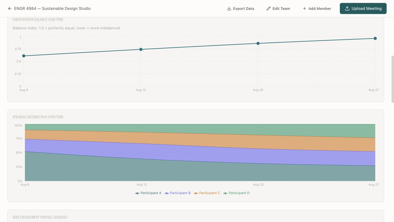Toggle Participant C series in legend

[207, 193]
